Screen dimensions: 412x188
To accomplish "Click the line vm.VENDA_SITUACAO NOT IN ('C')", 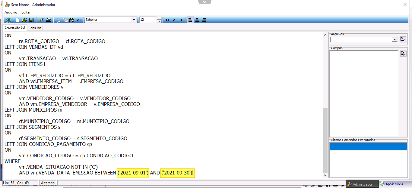I will click(59, 167).
